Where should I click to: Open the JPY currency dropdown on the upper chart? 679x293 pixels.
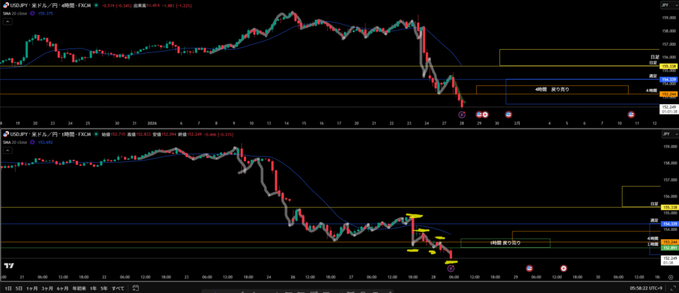(x=665, y=5)
